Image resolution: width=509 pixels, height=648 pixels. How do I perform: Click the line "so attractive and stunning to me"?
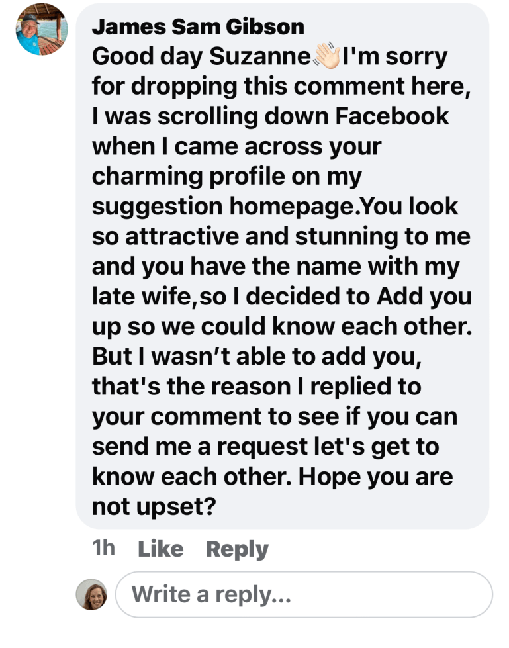tap(281, 236)
